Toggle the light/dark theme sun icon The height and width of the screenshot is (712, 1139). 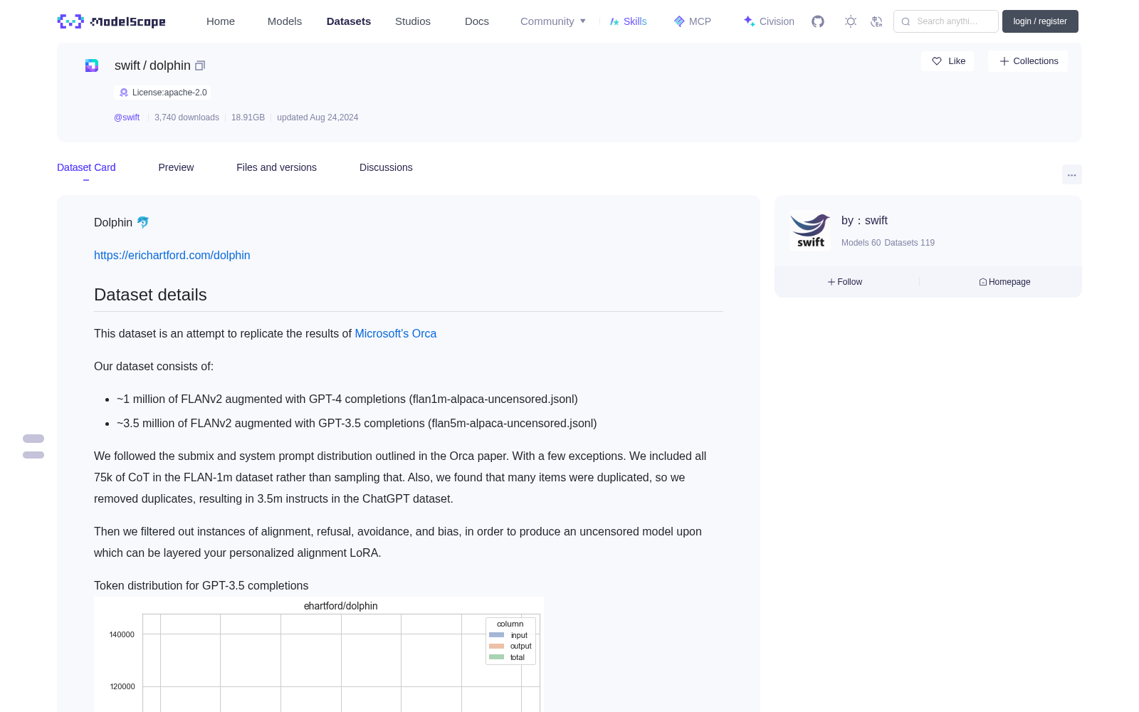pyautogui.click(x=851, y=21)
